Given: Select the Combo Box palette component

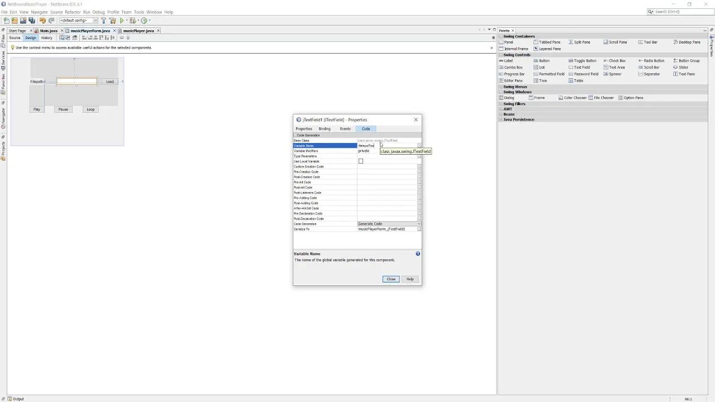Looking at the screenshot, I should click(512, 67).
